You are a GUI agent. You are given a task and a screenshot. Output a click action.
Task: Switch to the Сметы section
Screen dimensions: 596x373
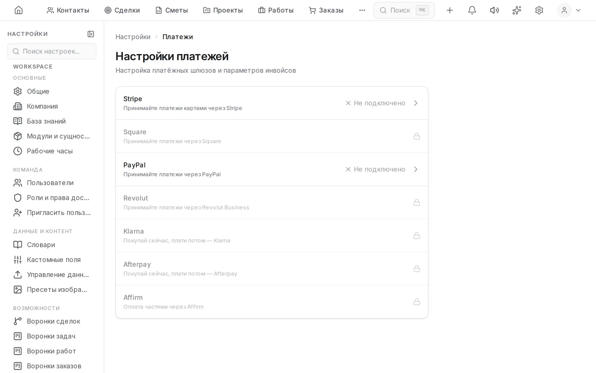tap(171, 10)
